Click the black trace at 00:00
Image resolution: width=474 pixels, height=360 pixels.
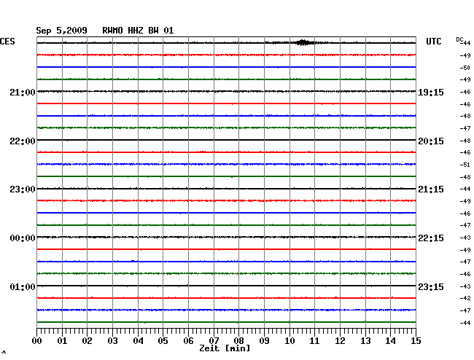point(226,237)
